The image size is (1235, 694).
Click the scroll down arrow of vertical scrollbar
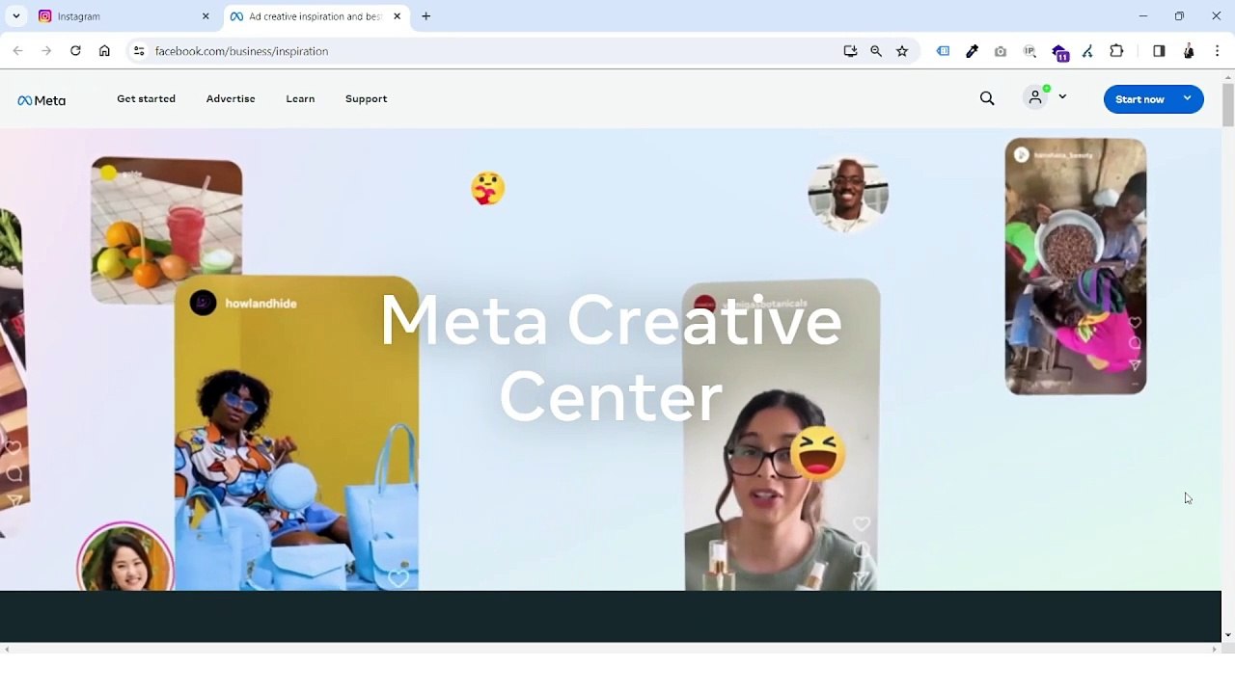click(x=1227, y=635)
